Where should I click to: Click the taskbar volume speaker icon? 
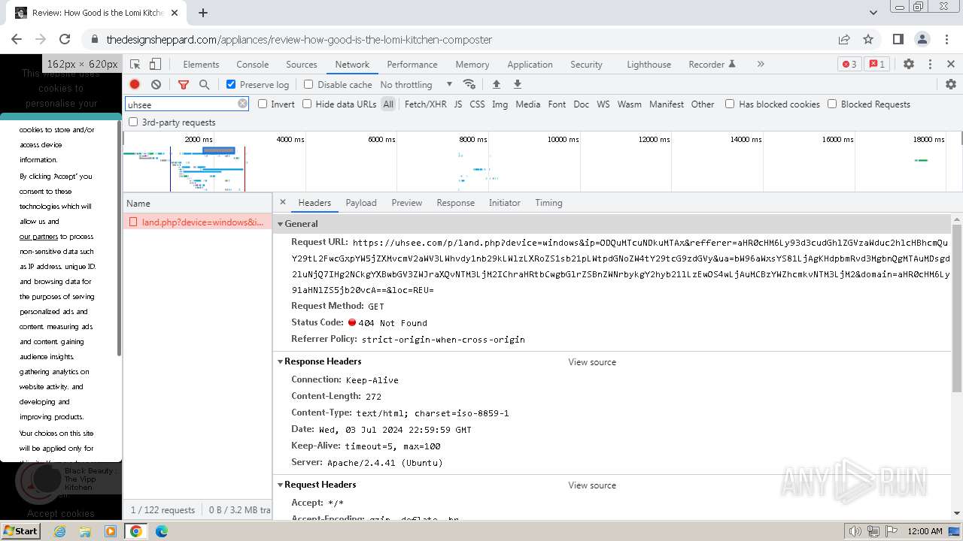855,531
